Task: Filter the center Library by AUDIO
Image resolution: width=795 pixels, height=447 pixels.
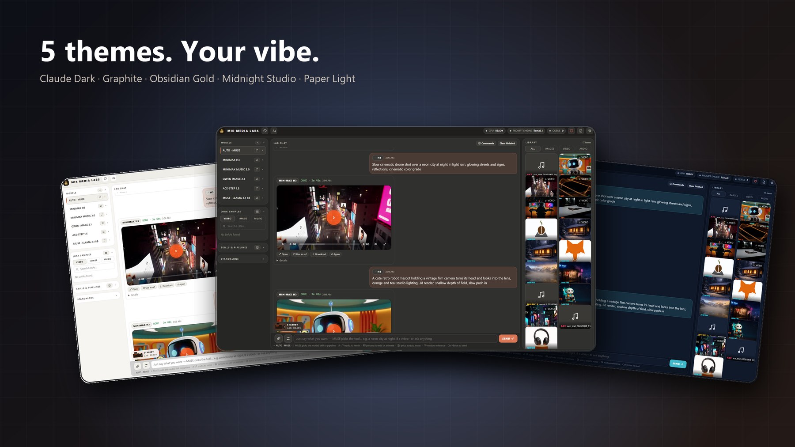Action: (x=583, y=149)
